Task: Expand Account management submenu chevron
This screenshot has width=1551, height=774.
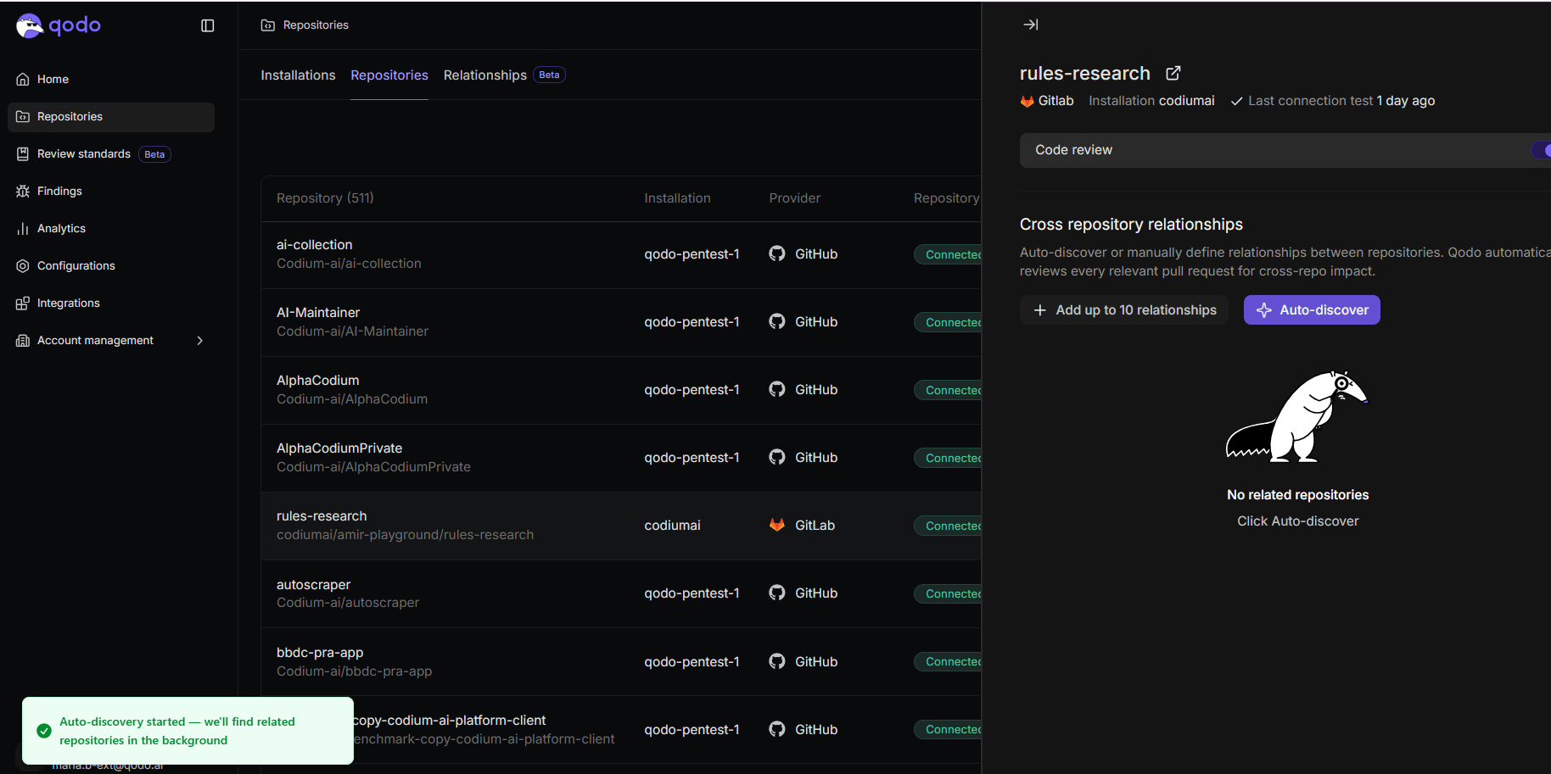Action: [200, 340]
